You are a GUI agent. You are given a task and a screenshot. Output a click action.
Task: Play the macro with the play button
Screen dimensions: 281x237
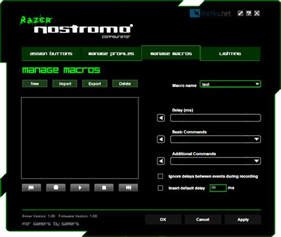click(80, 187)
